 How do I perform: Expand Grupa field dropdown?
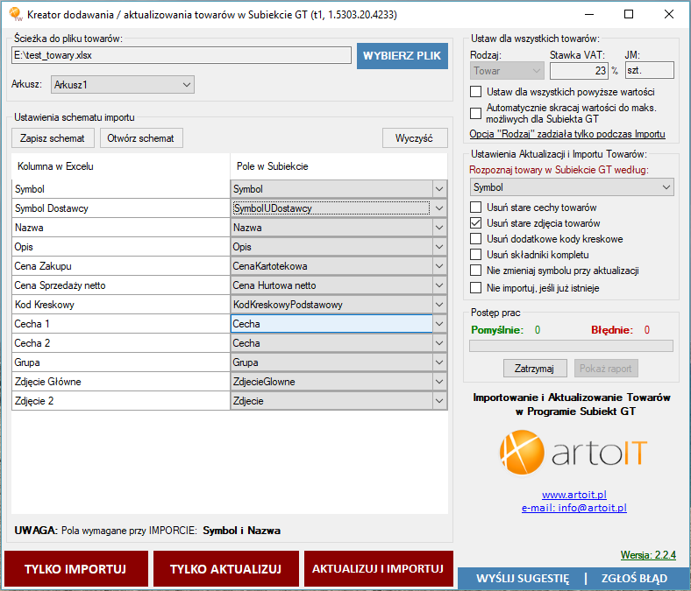439,362
